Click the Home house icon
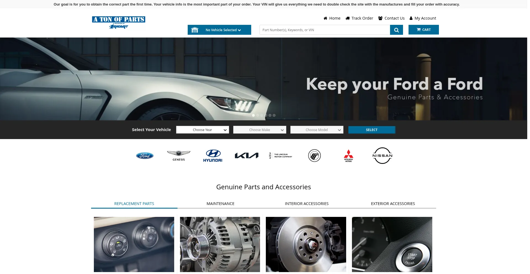Screen dimensions: 530x274 tap(325, 18)
